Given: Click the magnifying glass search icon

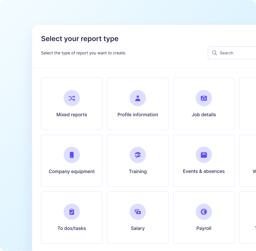Looking at the screenshot, I should coord(214,53).
